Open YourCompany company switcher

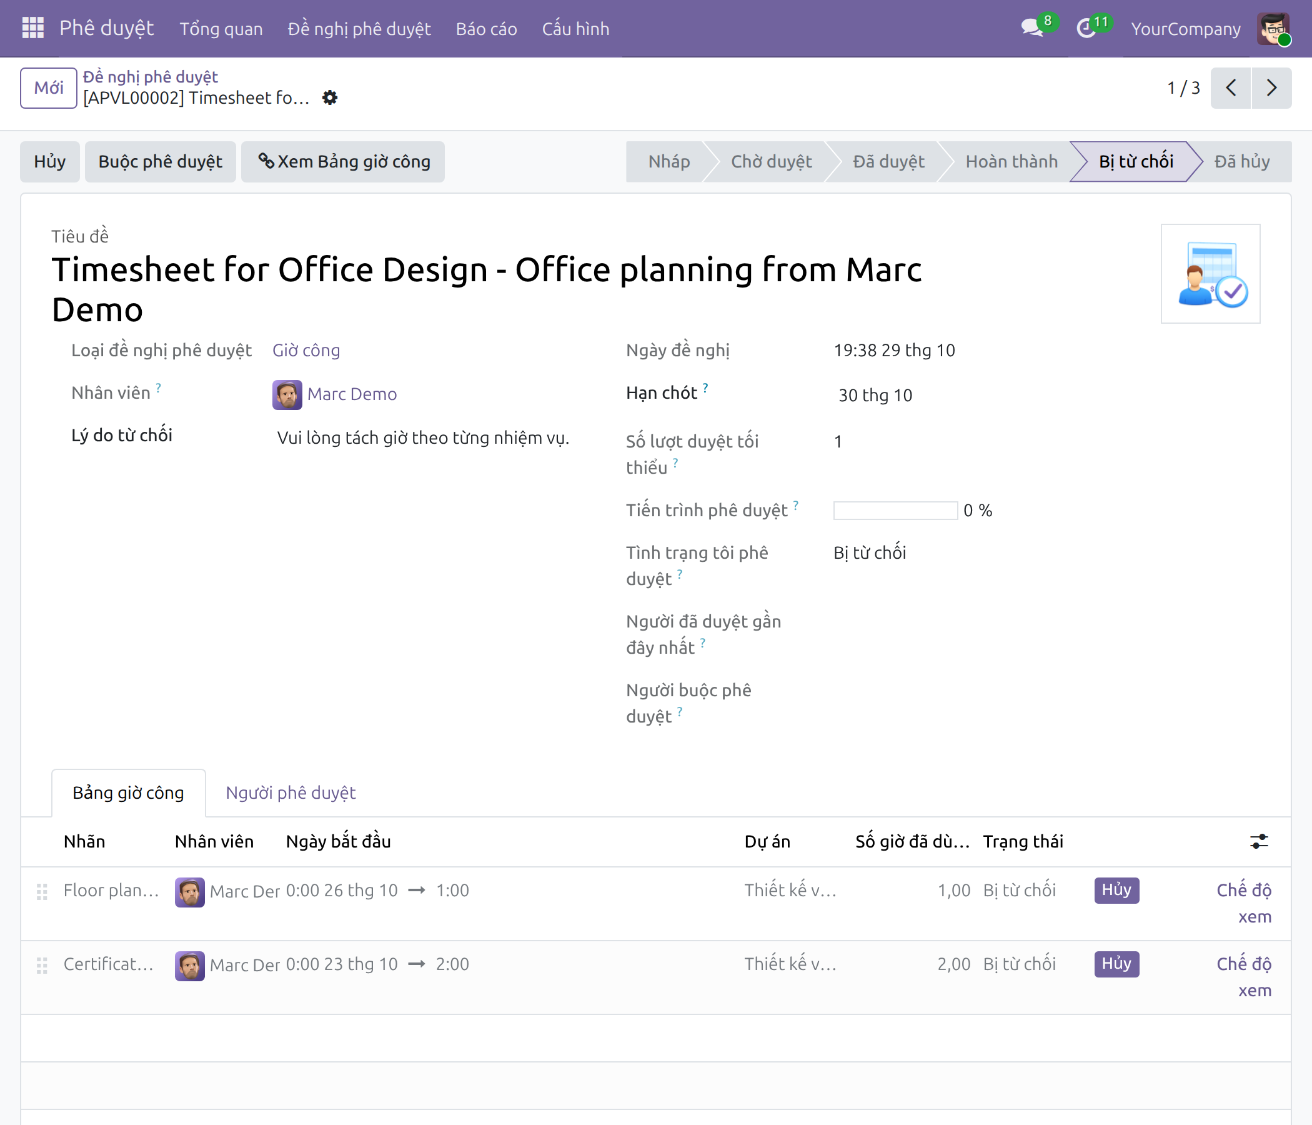pos(1185,29)
